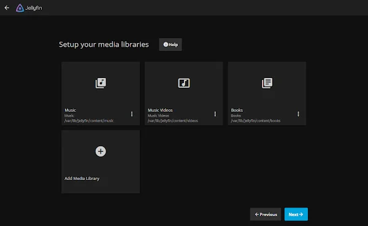Click the /var/lib/jellyfin/content/videos path
Image resolution: width=368 pixels, height=226 pixels.
tap(173, 121)
